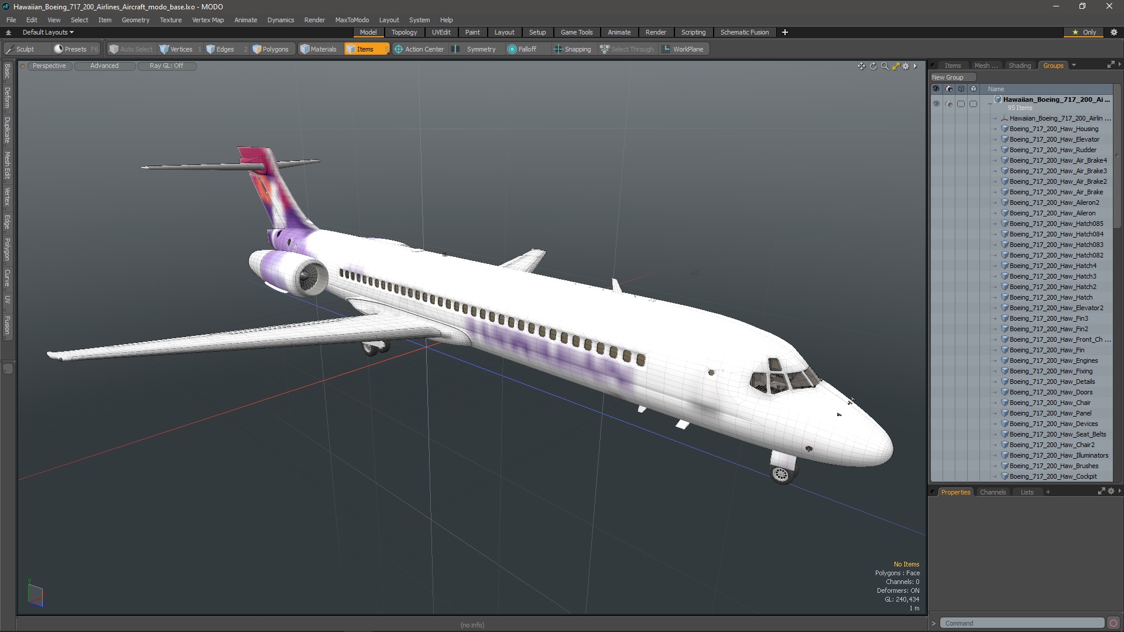The height and width of the screenshot is (632, 1124).
Task: Open the Perspective view type dropdown
Action: tap(49, 66)
